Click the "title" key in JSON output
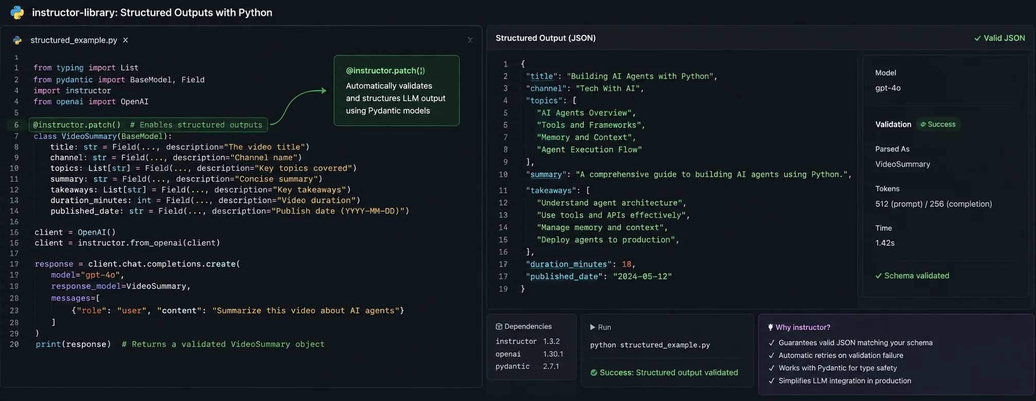 point(543,76)
